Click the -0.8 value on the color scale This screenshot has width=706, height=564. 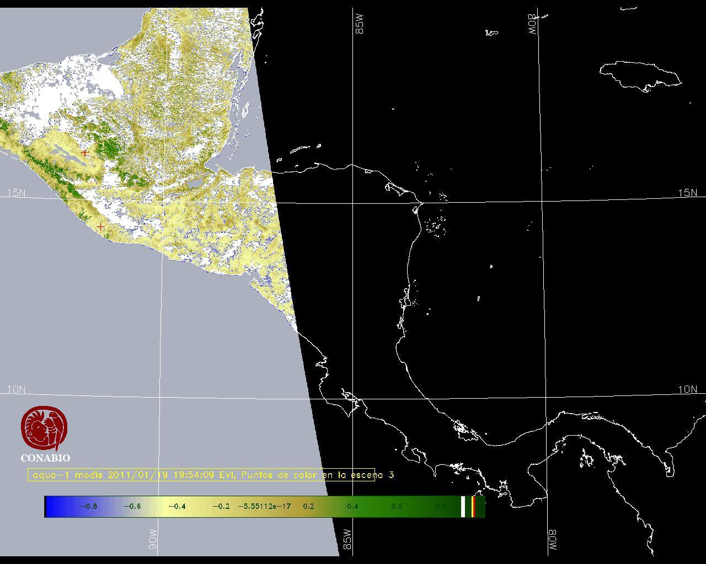[x=88, y=507]
